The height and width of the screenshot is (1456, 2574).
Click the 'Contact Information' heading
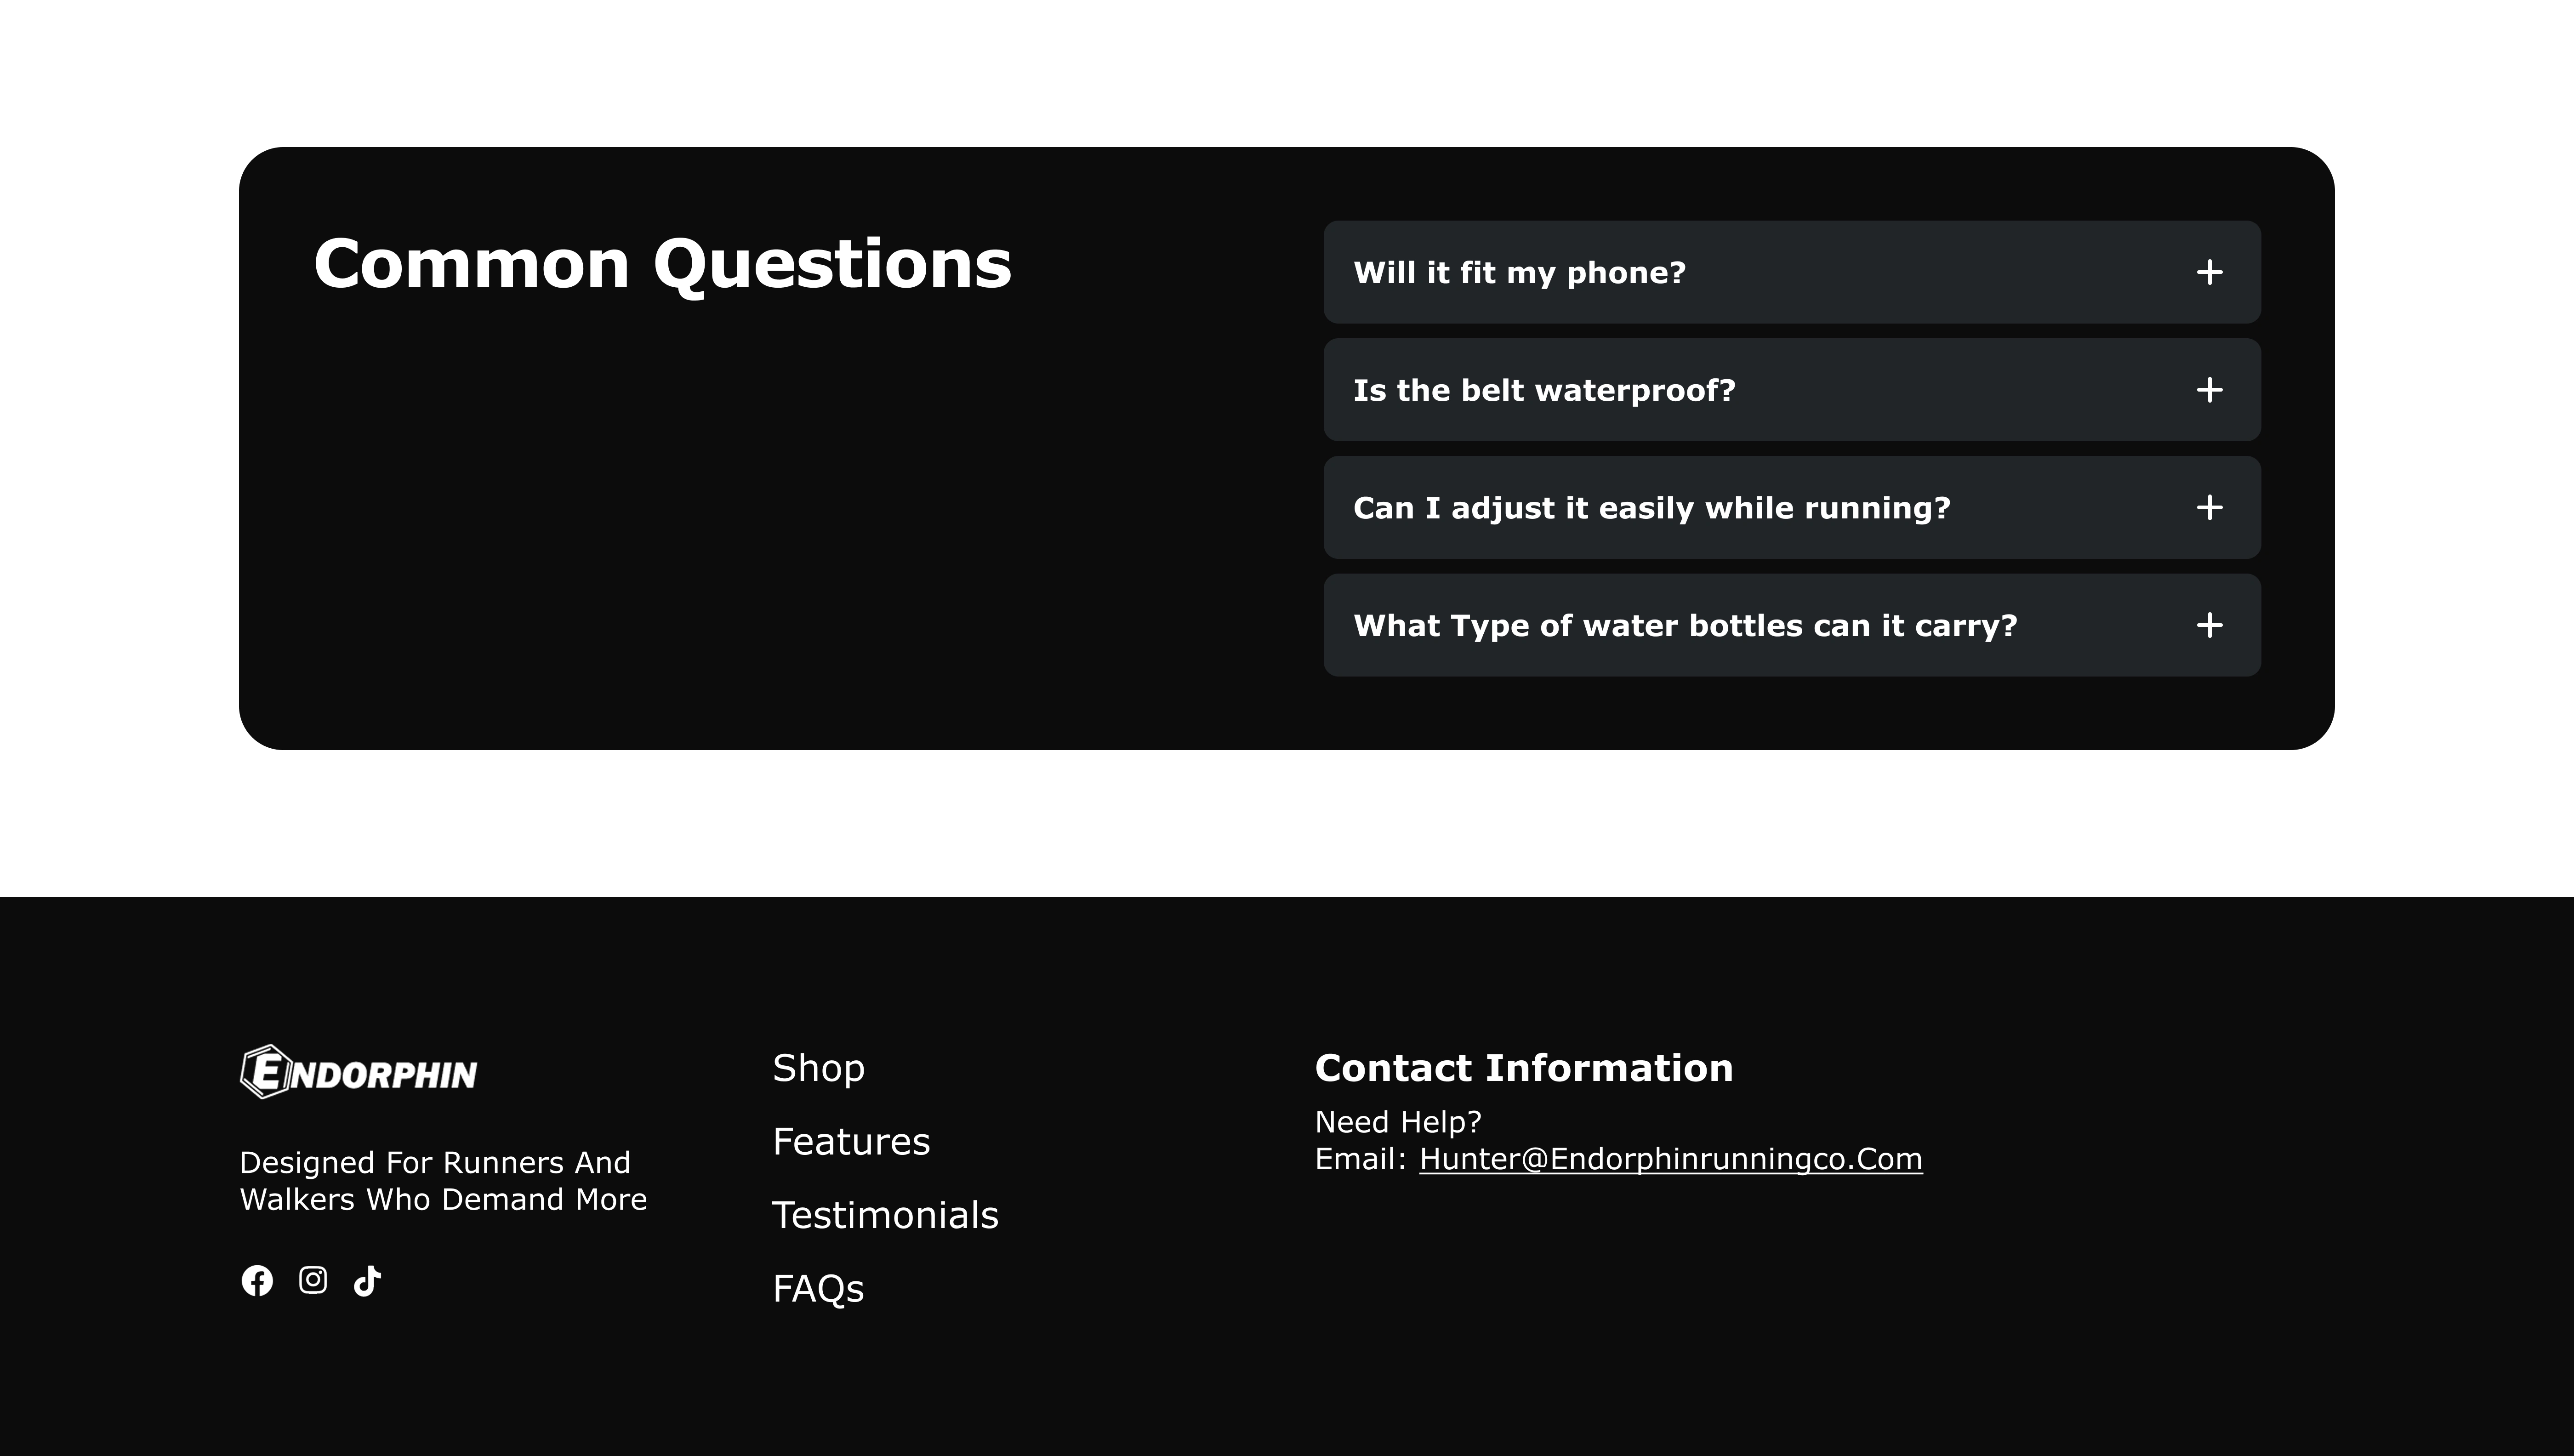tap(1523, 1068)
